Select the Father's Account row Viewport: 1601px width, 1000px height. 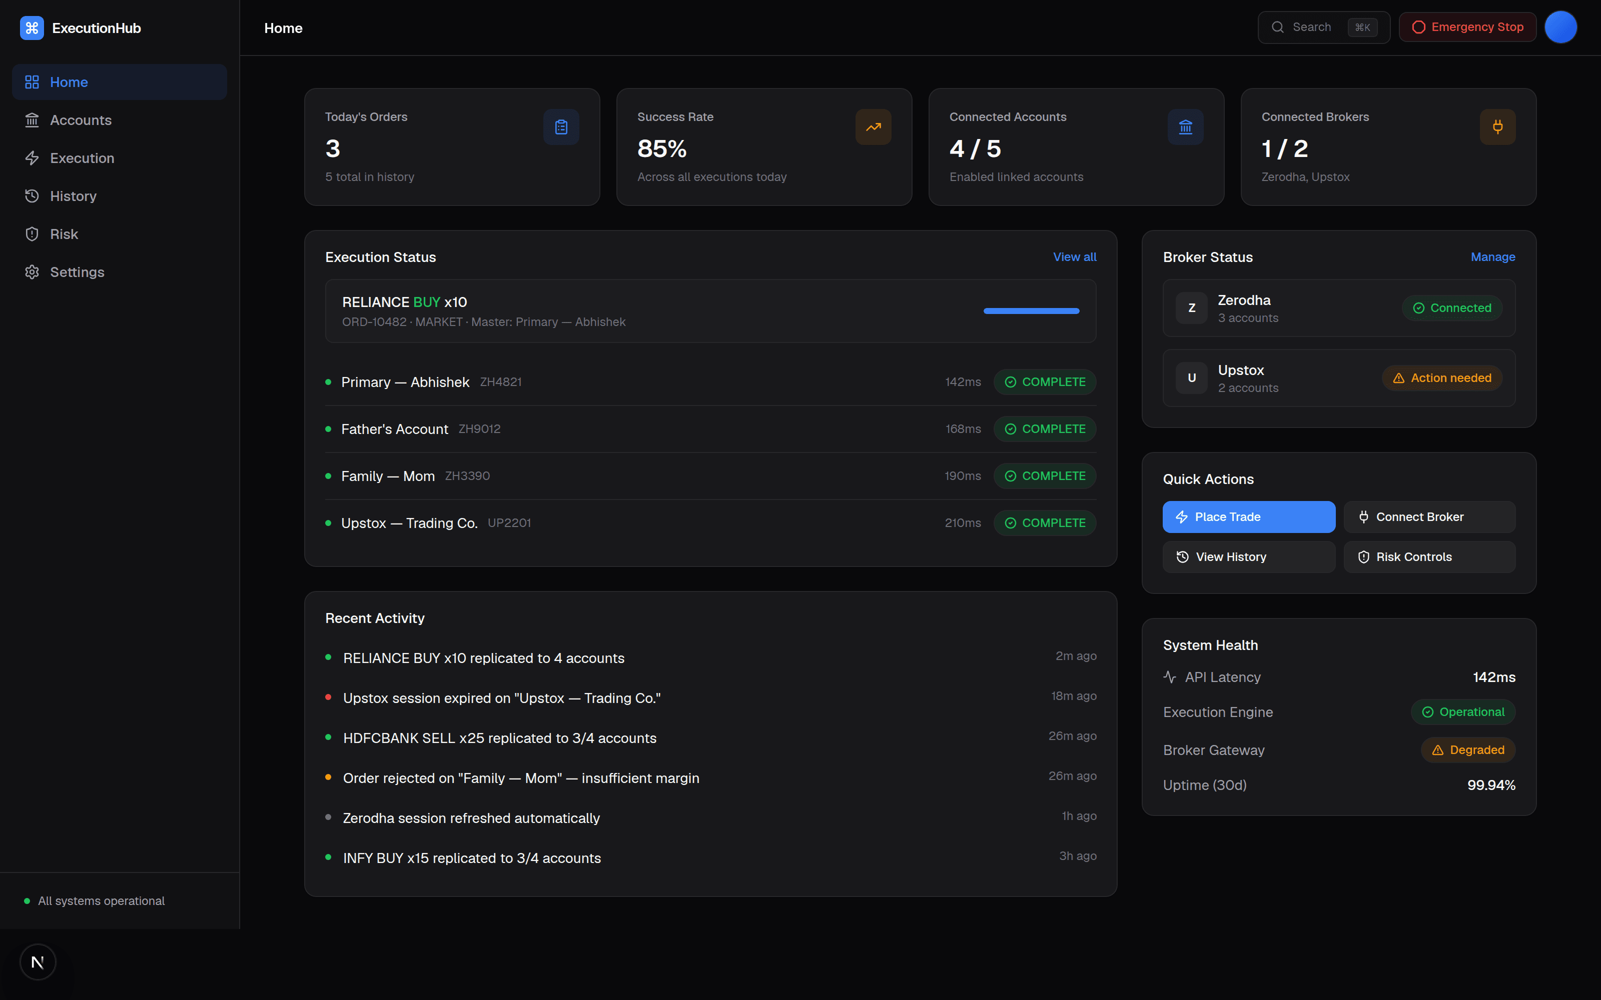point(710,428)
